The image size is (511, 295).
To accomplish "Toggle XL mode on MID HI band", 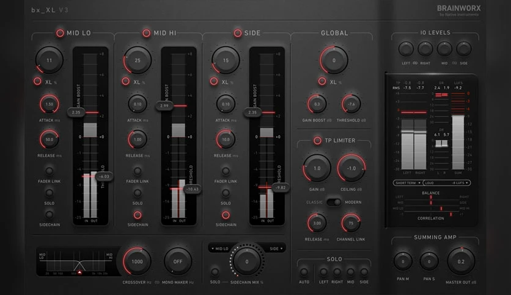I will pyautogui.click(x=126, y=81).
